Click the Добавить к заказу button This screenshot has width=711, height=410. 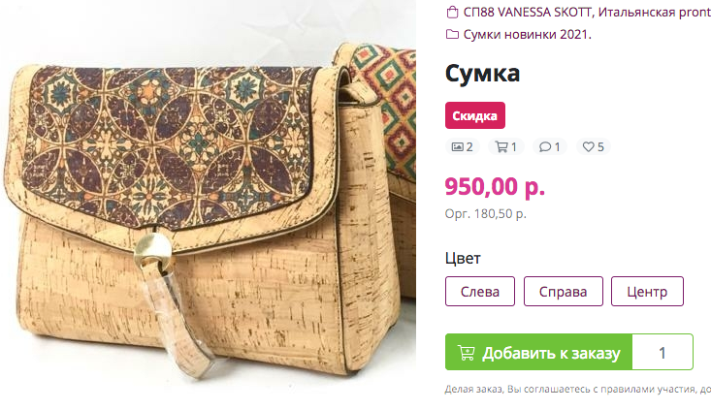pyautogui.click(x=538, y=352)
